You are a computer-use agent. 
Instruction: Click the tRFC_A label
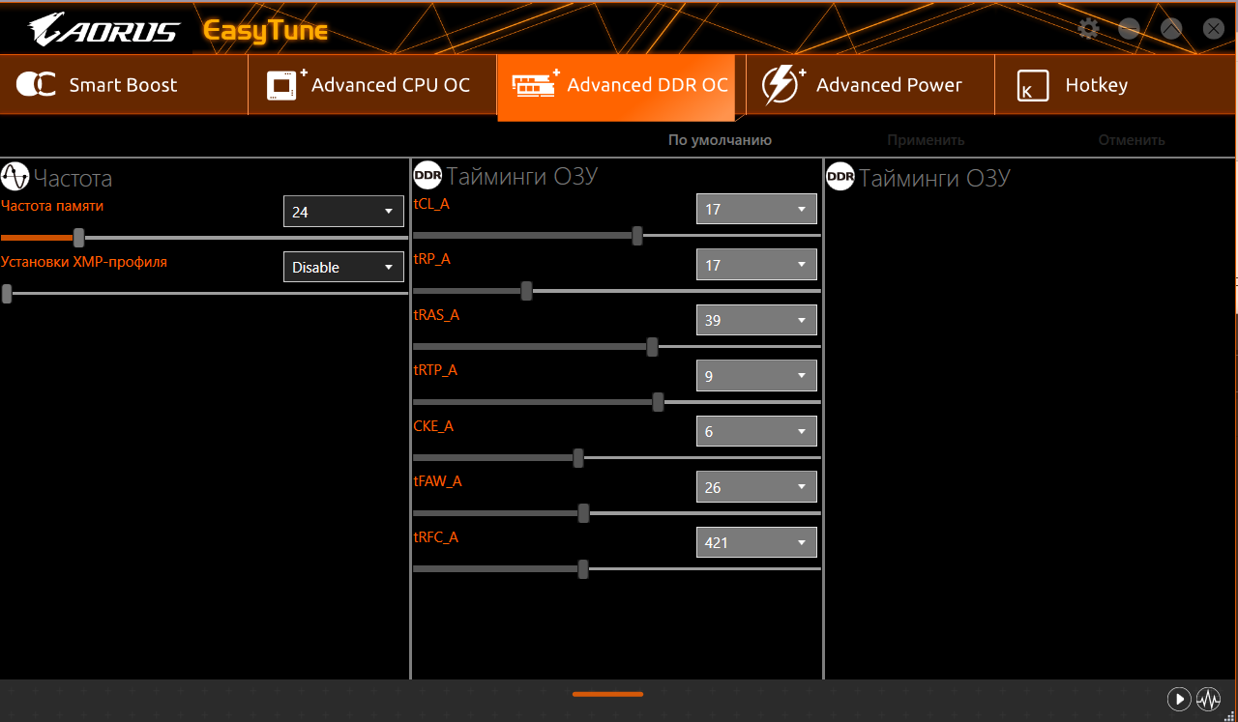435,537
